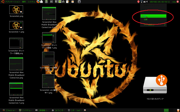Click the date and time clock
This screenshot has height=112, width=180.
pyautogui.click(x=160, y=2)
